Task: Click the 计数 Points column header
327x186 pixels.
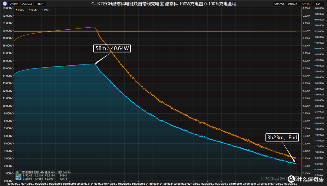Action: coord(63,172)
